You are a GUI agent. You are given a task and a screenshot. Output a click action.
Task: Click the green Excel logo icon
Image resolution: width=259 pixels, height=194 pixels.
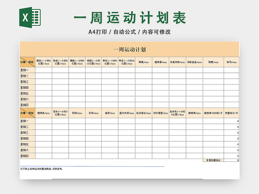coord(30,18)
